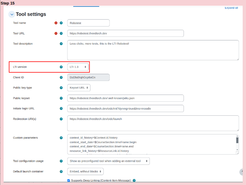The image size is (246, 185).
Task: Open help icon for Custom parameters
Action: tap(61, 138)
